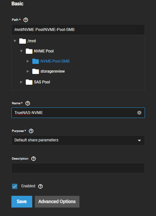156x216 pixels.
Task: Open the Purpose dropdown
Action: 78,140
